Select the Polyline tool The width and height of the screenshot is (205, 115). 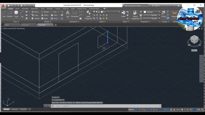10,14
